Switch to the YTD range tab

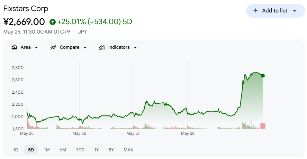tap(80, 150)
